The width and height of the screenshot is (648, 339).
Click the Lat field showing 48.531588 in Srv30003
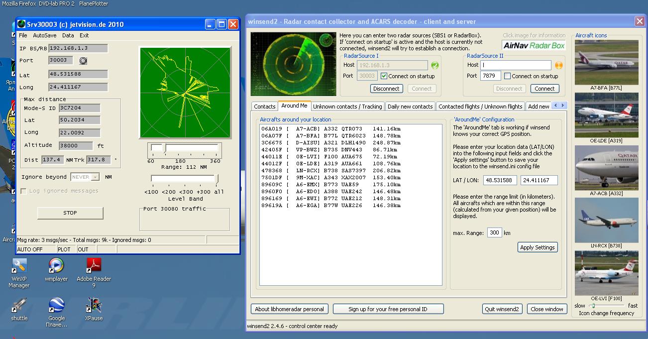pyautogui.click(x=78, y=74)
